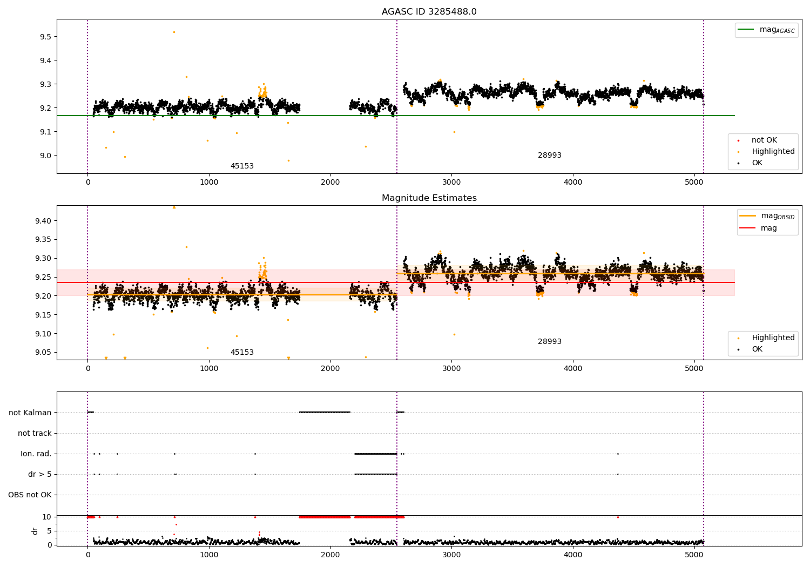Click the '1000' x-axis tick under the top plot
Viewport: 810px width, 567px height.
coord(209,182)
